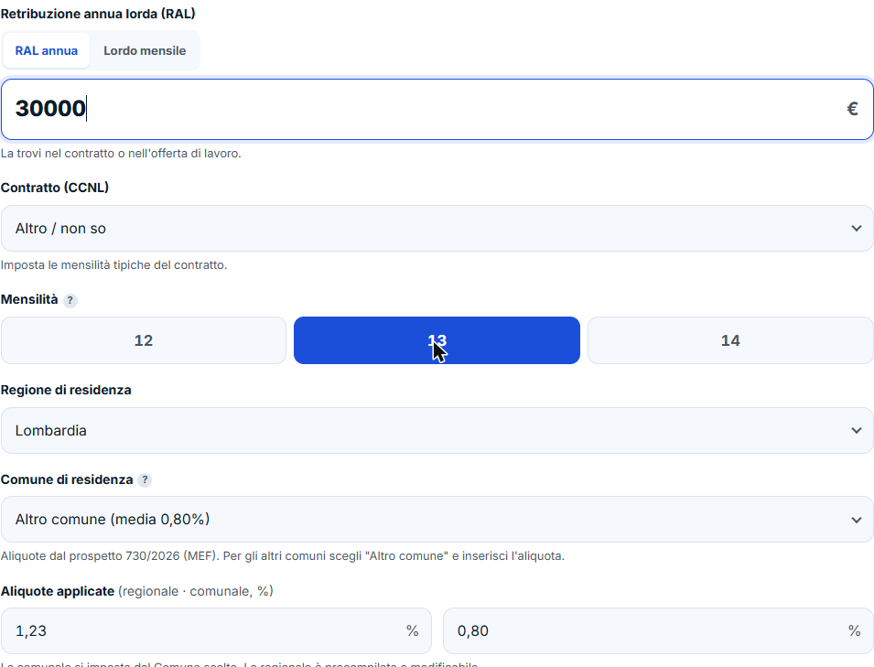Click the Retribuzione annua lorda (RAL) label
The image size is (874, 667).
click(x=98, y=14)
